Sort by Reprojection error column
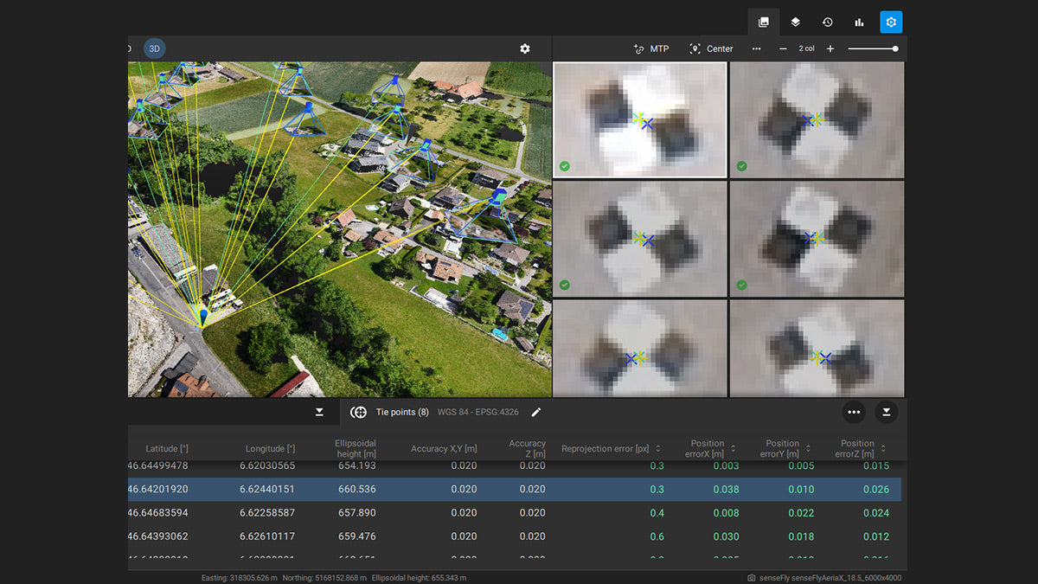 point(657,449)
